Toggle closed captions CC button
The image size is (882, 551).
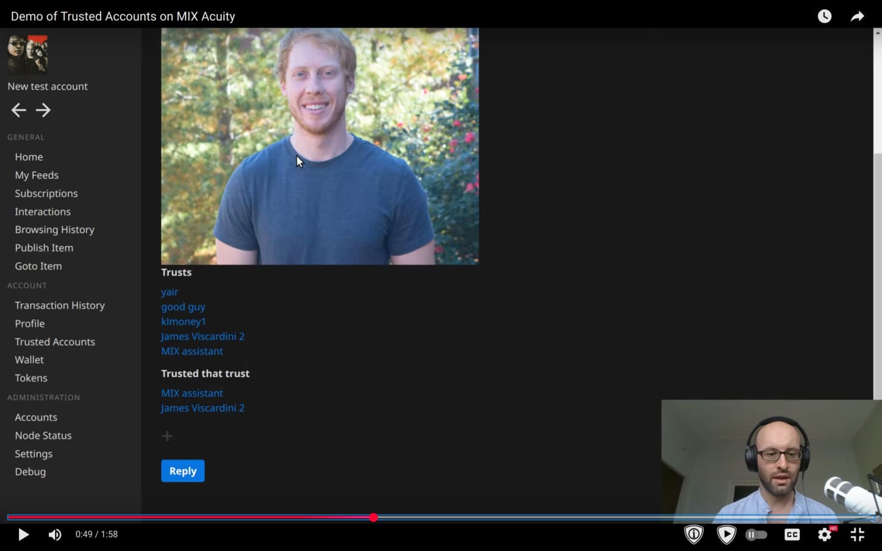coord(792,534)
